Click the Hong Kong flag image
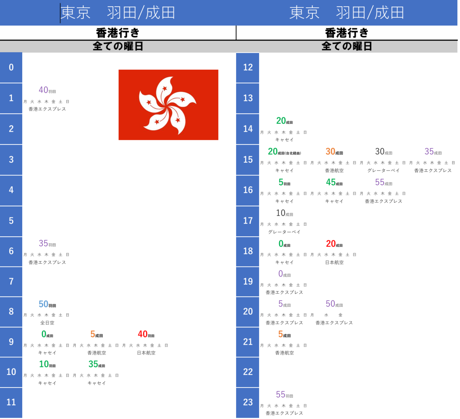This screenshot has height=419, width=460. click(x=168, y=105)
